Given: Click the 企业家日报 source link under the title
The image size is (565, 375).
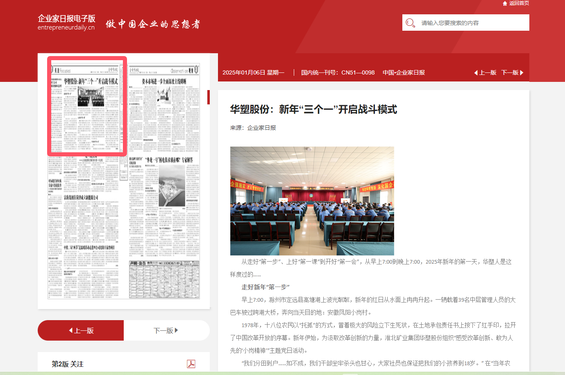Looking at the screenshot, I should click(261, 128).
